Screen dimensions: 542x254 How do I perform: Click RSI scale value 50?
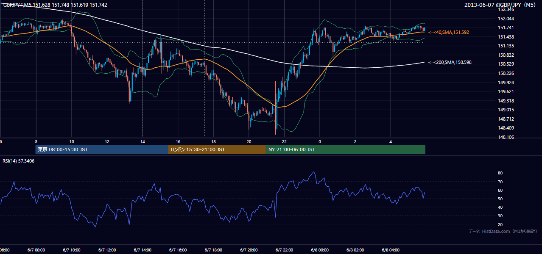tap(500, 199)
